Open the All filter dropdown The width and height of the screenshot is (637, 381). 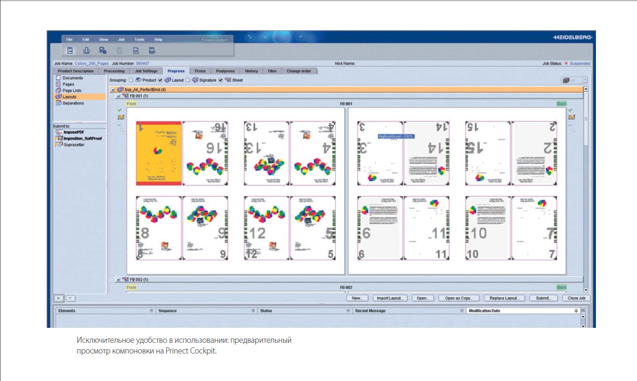(585, 80)
